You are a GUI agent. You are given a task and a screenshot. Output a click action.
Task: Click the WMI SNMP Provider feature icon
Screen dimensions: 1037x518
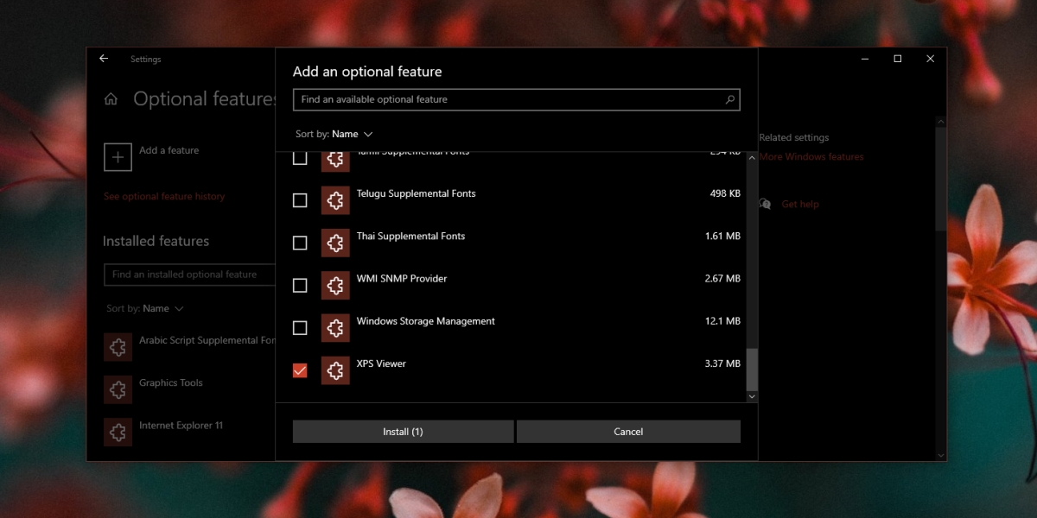[x=335, y=285]
